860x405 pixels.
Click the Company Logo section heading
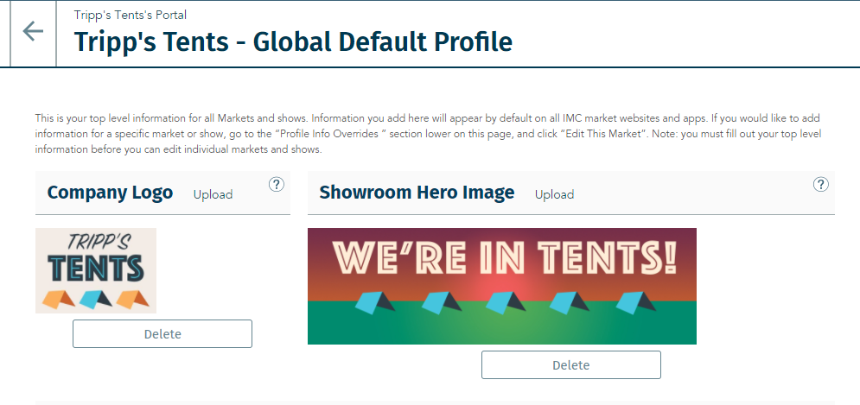(110, 193)
